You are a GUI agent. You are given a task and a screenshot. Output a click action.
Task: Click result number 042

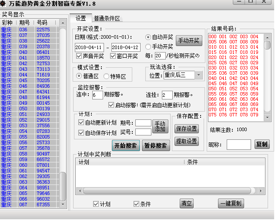233,78
